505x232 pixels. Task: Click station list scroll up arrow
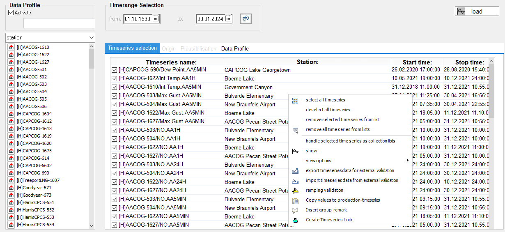[92, 46]
